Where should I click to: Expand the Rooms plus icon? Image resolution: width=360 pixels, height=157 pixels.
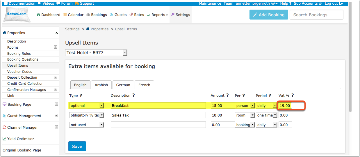(x=56, y=47)
